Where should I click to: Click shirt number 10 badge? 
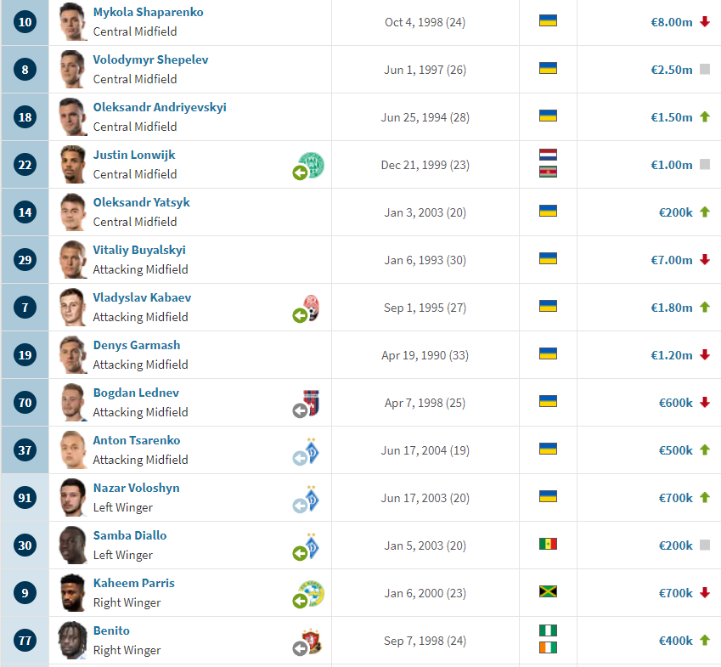click(x=25, y=22)
